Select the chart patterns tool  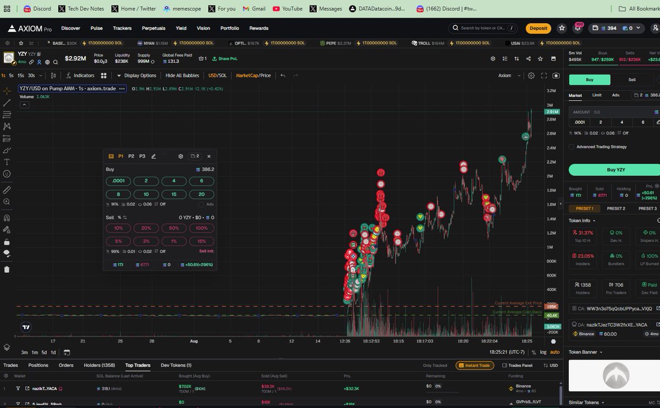7,126
